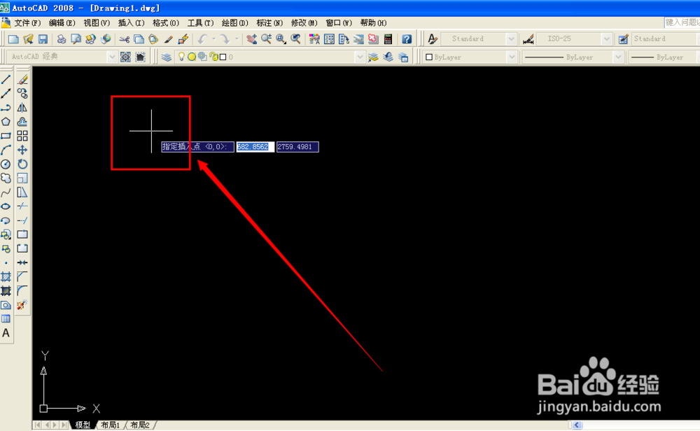Open the Standard text style dropdown
This screenshot has height=431, width=700.
512,38
